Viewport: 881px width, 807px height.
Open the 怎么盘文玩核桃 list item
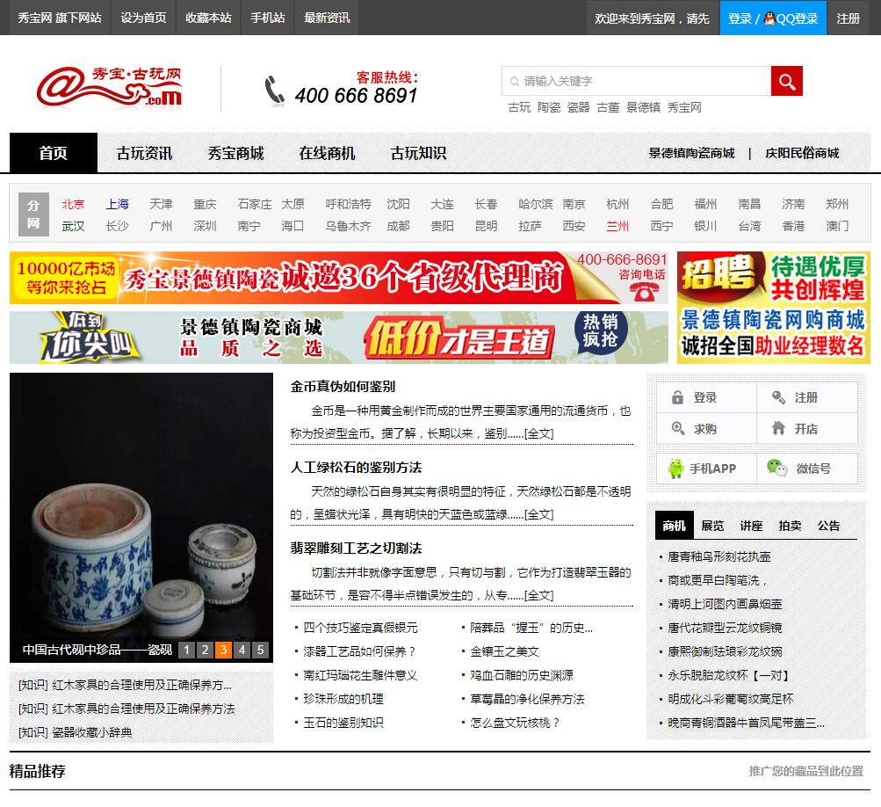(x=516, y=723)
